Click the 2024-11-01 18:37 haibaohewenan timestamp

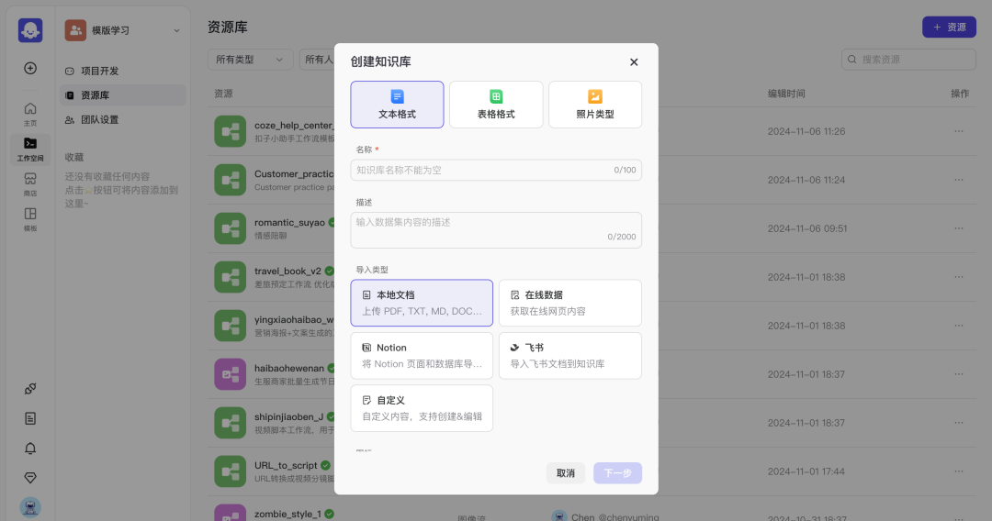click(806, 374)
